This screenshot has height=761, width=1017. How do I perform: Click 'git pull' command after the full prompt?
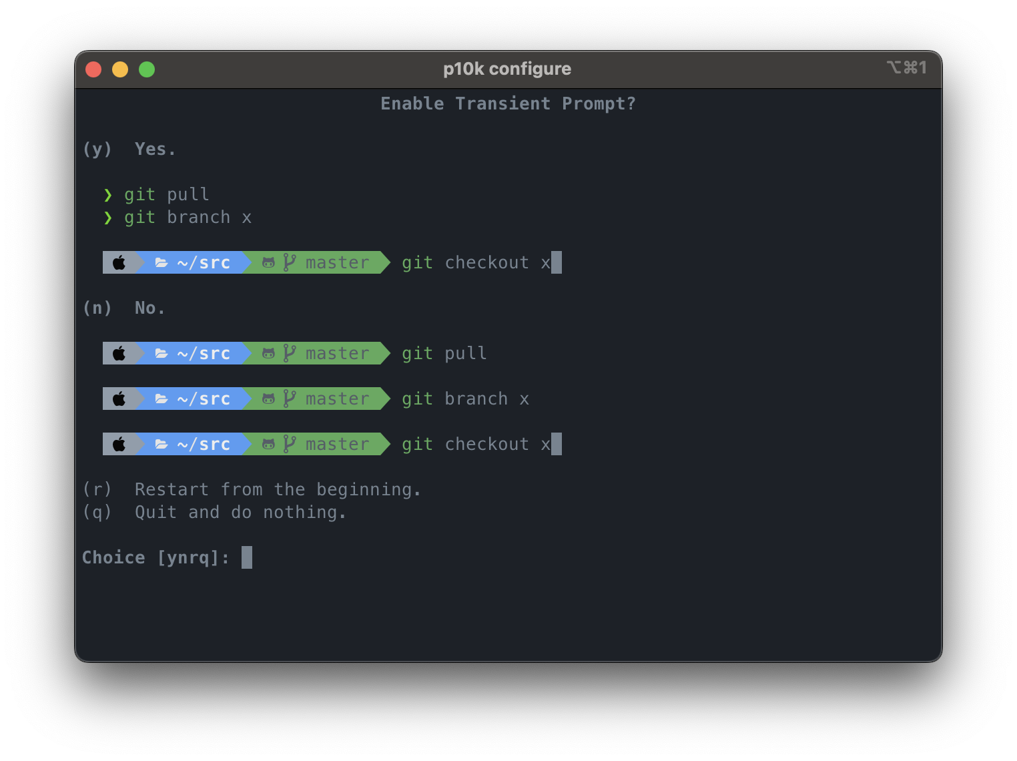(444, 354)
